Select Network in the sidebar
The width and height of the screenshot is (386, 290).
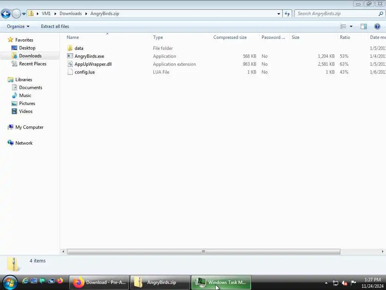24,143
